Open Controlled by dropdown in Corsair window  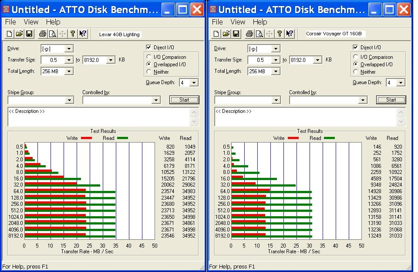(x=363, y=100)
